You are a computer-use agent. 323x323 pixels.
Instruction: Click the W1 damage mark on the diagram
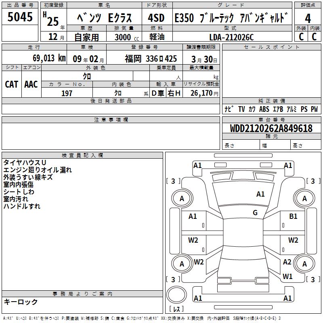coord(287,277)
